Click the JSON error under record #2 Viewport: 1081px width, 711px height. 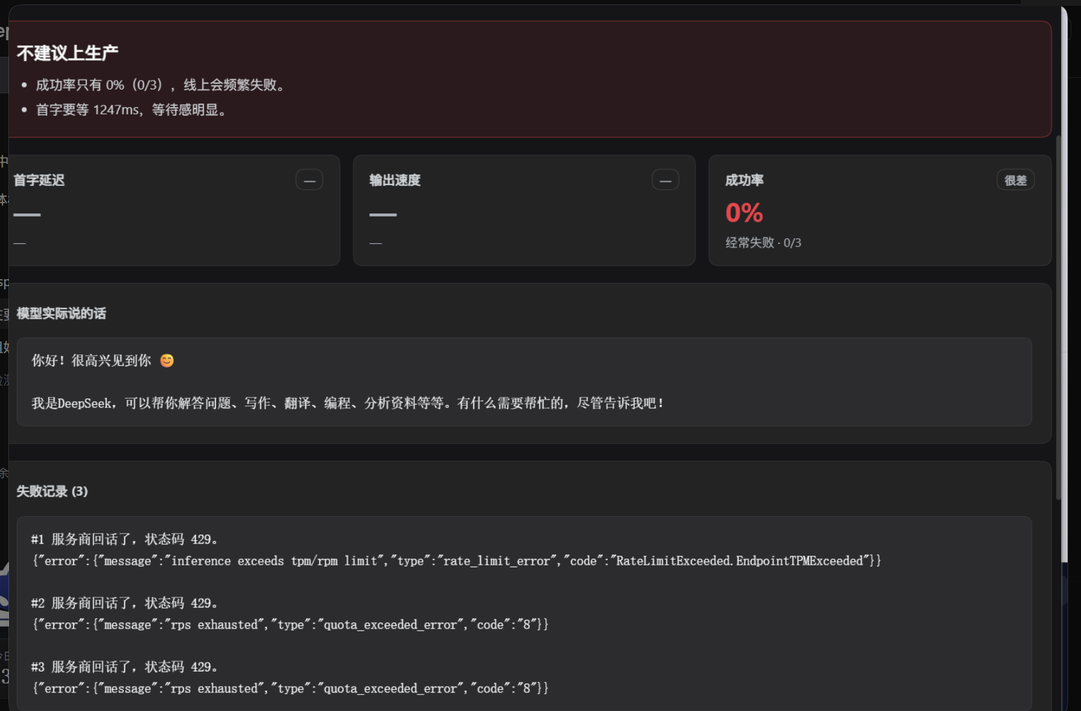point(290,625)
